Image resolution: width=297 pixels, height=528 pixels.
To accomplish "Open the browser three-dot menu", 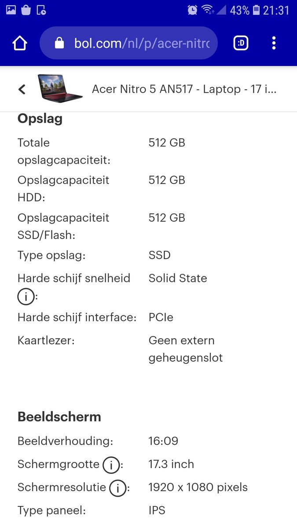I will (x=274, y=43).
